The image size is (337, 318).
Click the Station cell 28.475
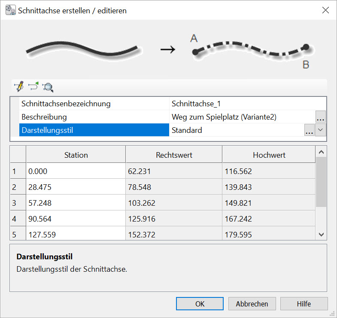click(76, 187)
